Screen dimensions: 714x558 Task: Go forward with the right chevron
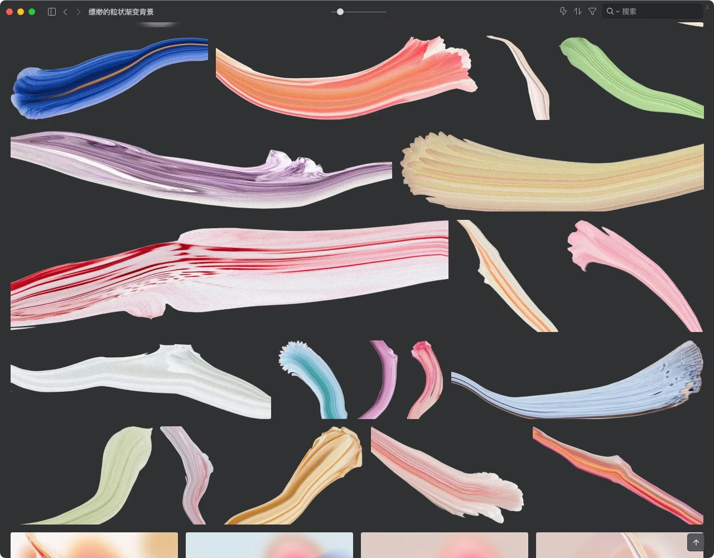coord(78,12)
